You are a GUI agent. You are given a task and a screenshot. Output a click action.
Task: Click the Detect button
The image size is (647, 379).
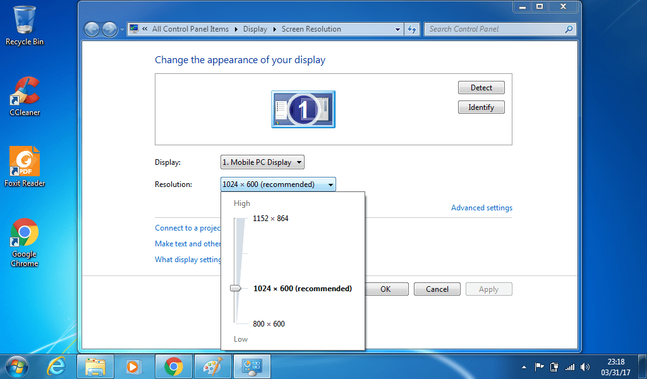click(x=481, y=87)
